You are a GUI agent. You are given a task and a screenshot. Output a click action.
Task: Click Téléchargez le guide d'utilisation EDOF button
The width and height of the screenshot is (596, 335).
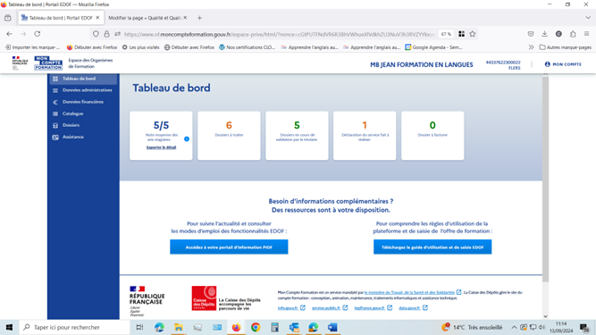pyautogui.click(x=432, y=247)
